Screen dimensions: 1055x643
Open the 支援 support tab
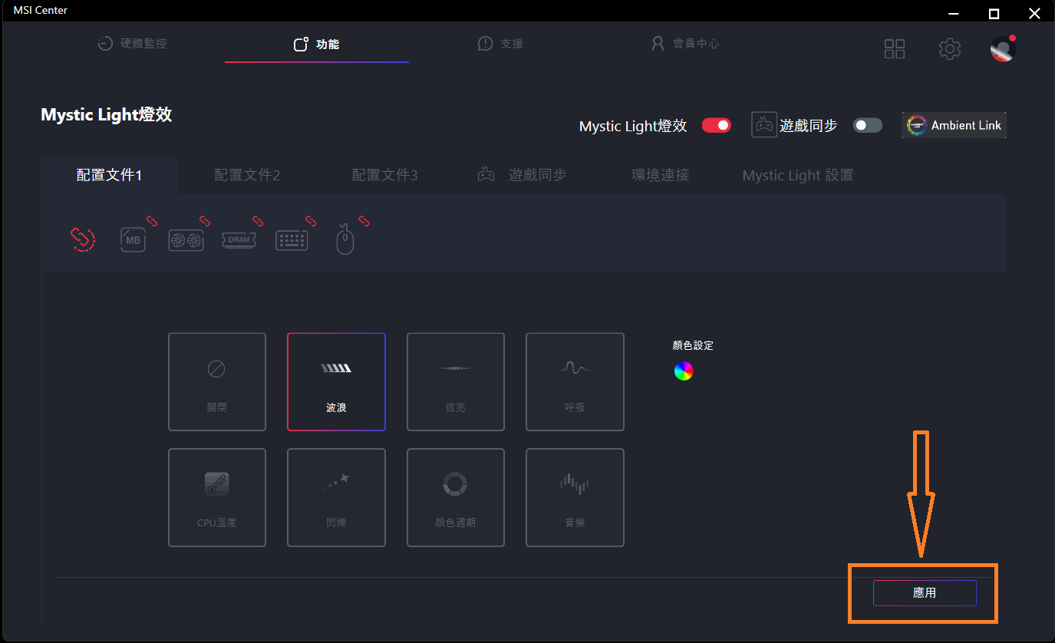click(x=500, y=44)
